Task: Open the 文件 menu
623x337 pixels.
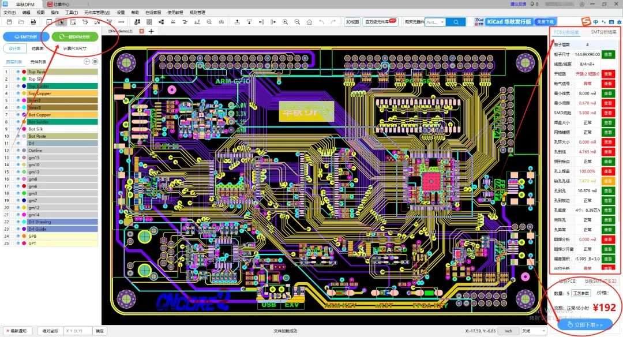Action: tap(9, 12)
